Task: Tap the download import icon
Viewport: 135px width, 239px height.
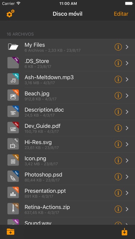Action: tap(124, 232)
